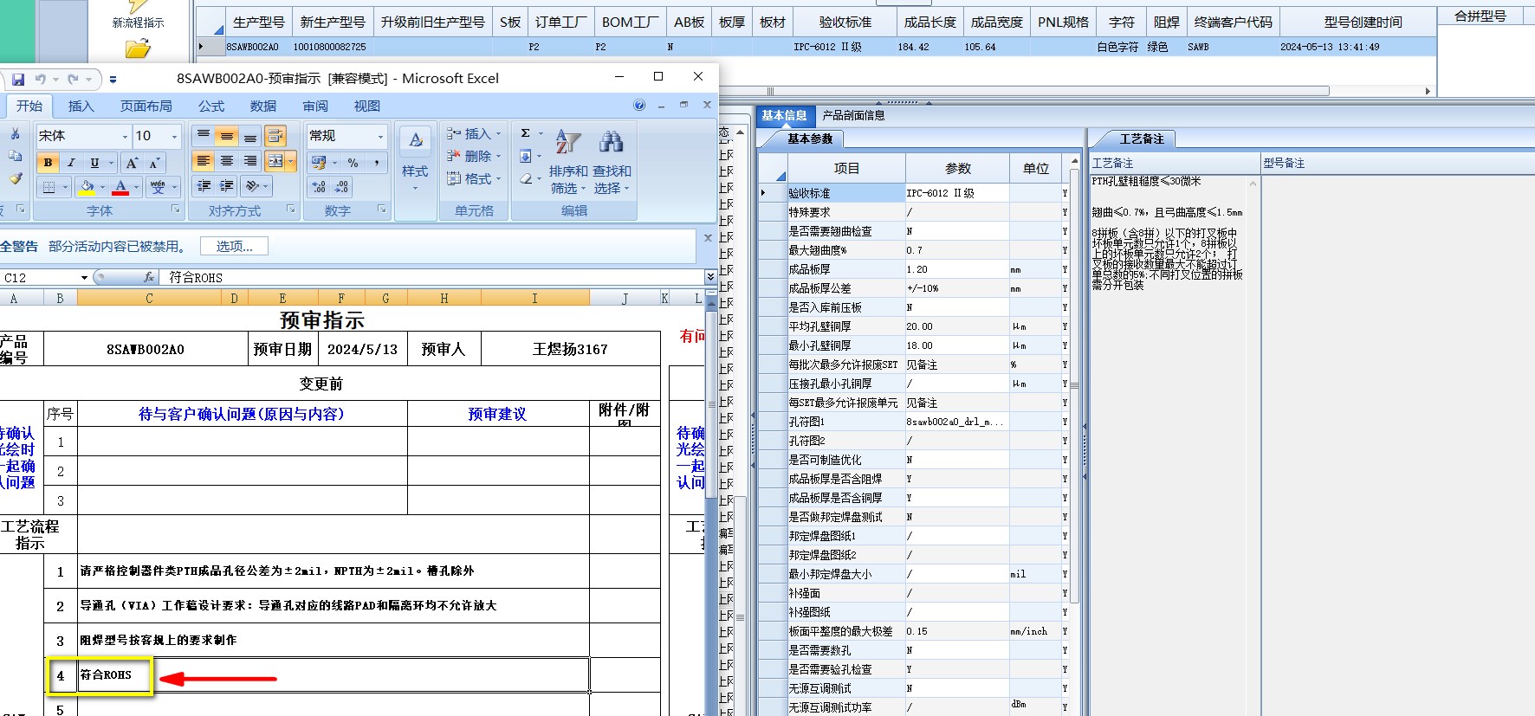The height and width of the screenshot is (716, 1535).
Task: Open text orientation tool
Action: (252, 185)
